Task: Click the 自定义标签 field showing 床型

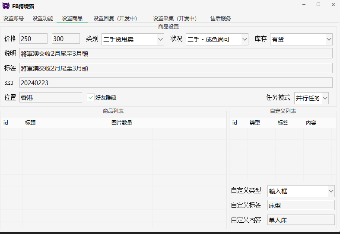Action: tap(301, 205)
